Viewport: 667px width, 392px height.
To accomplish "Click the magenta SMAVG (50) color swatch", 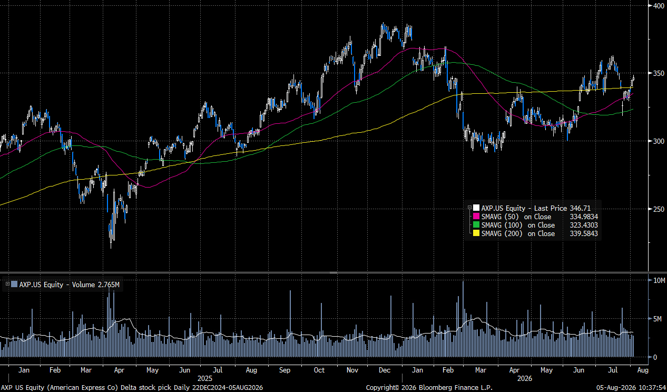I will click(x=476, y=217).
